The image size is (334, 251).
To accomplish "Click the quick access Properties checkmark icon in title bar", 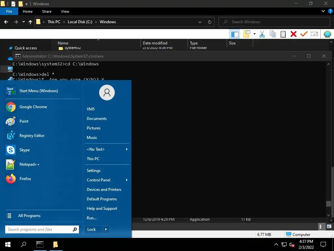I will tap(13, 4).
